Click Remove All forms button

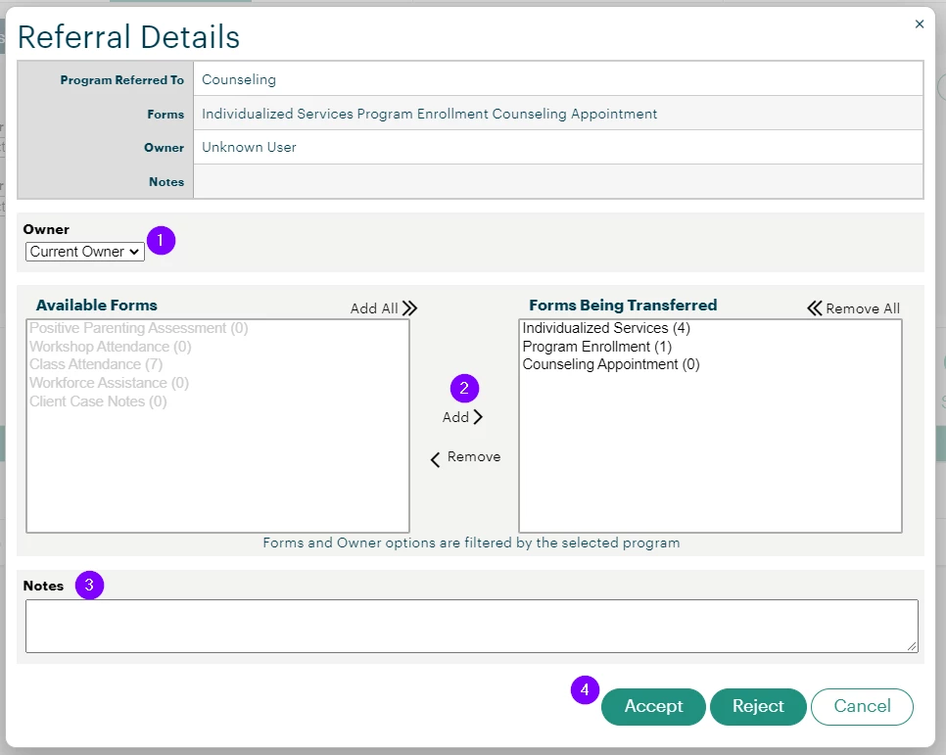(853, 308)
